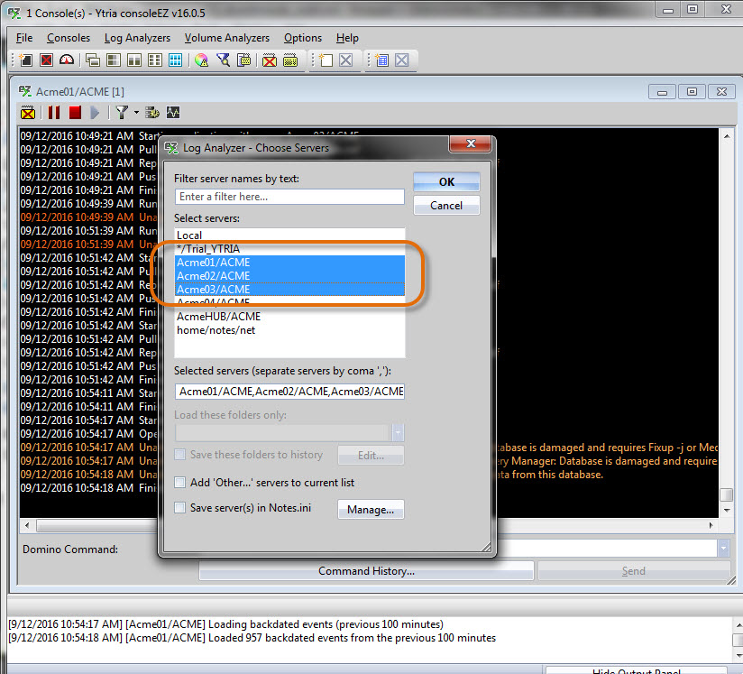Resume the Acme01/ACME console with play
The width and height of the screenshot is (743, 674).
click(x=95, y=113)
